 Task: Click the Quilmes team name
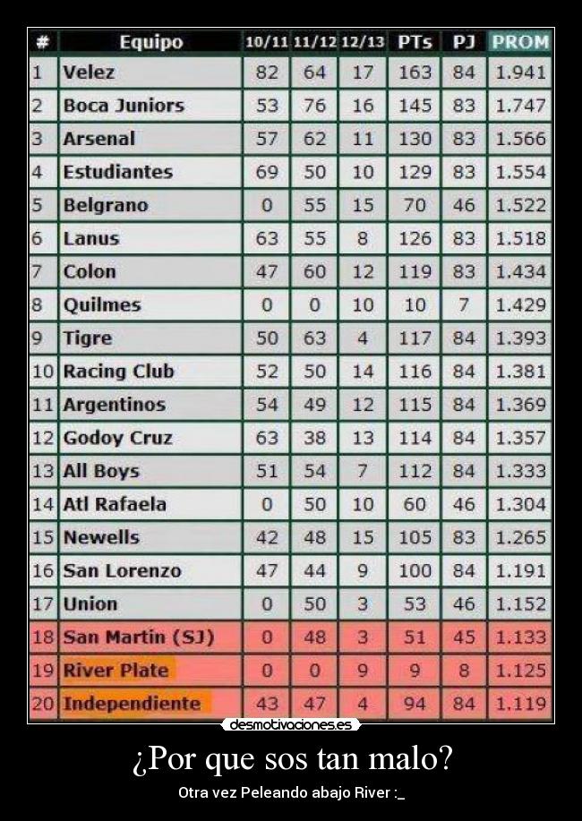(102, 304)
